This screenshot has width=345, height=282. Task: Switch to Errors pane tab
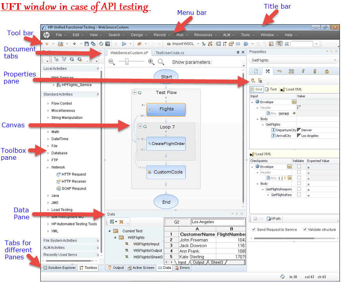pos(182,268)
